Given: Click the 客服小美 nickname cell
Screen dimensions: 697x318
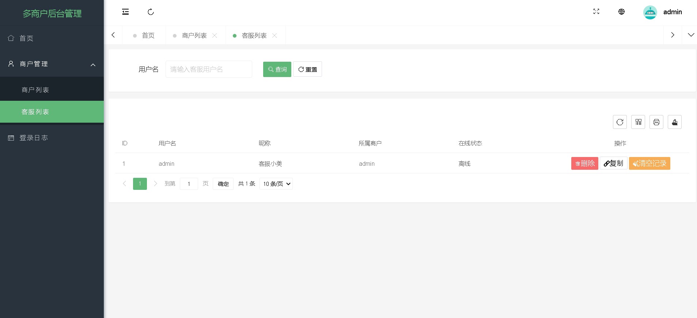Looking at the screenshot, I should (x=270, y=164).
